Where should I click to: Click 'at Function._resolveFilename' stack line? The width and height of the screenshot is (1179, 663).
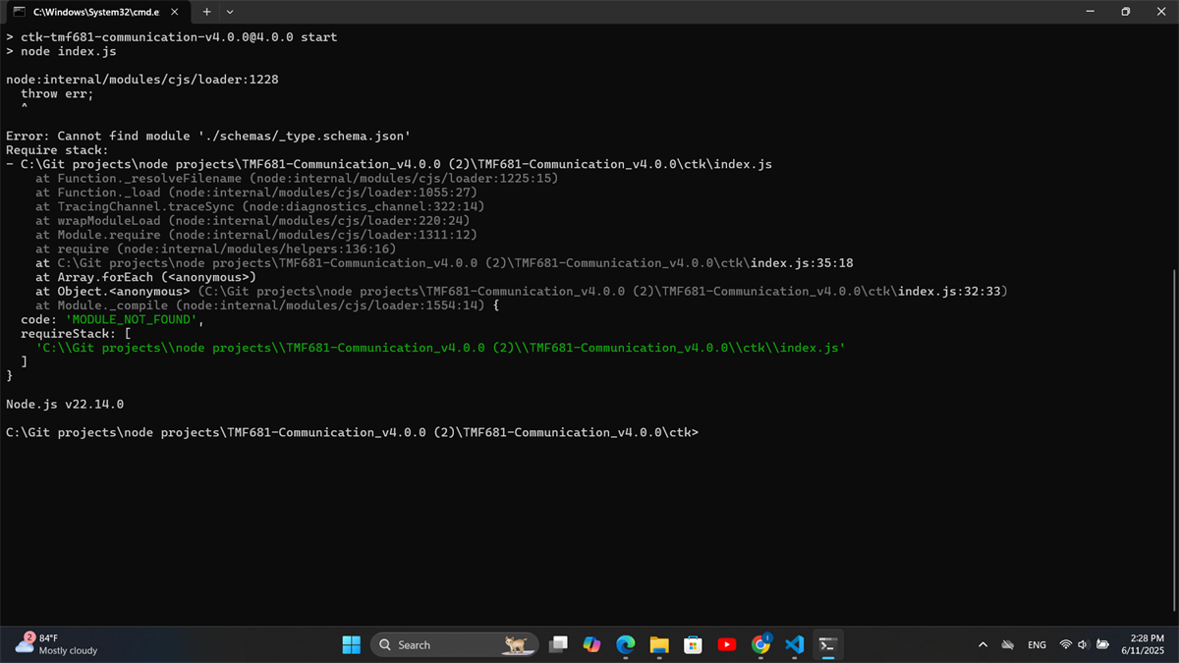pos(297,179)
